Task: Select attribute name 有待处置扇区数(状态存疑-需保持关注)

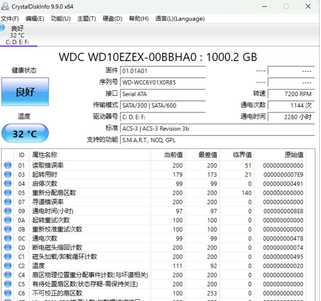Action: click(x=85, y=284)
